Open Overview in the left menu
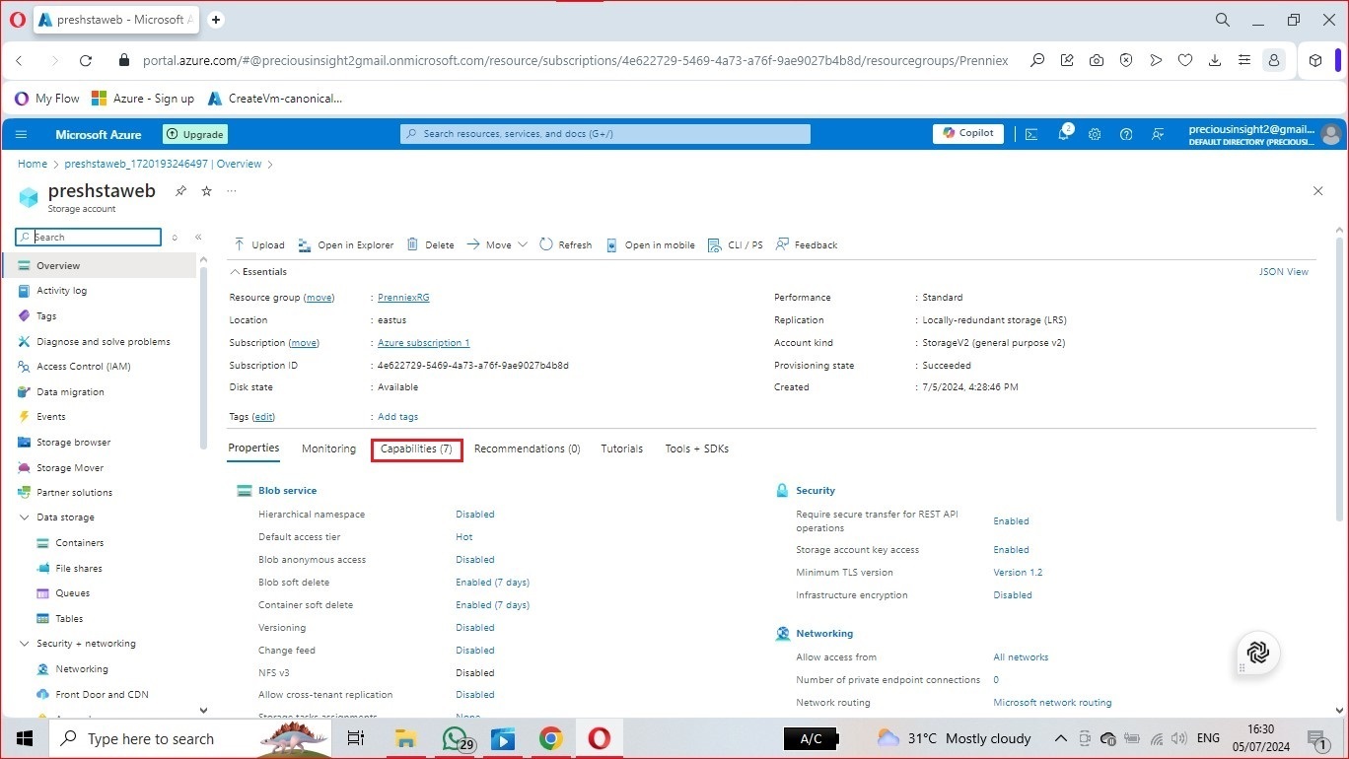 pos(100,265)
